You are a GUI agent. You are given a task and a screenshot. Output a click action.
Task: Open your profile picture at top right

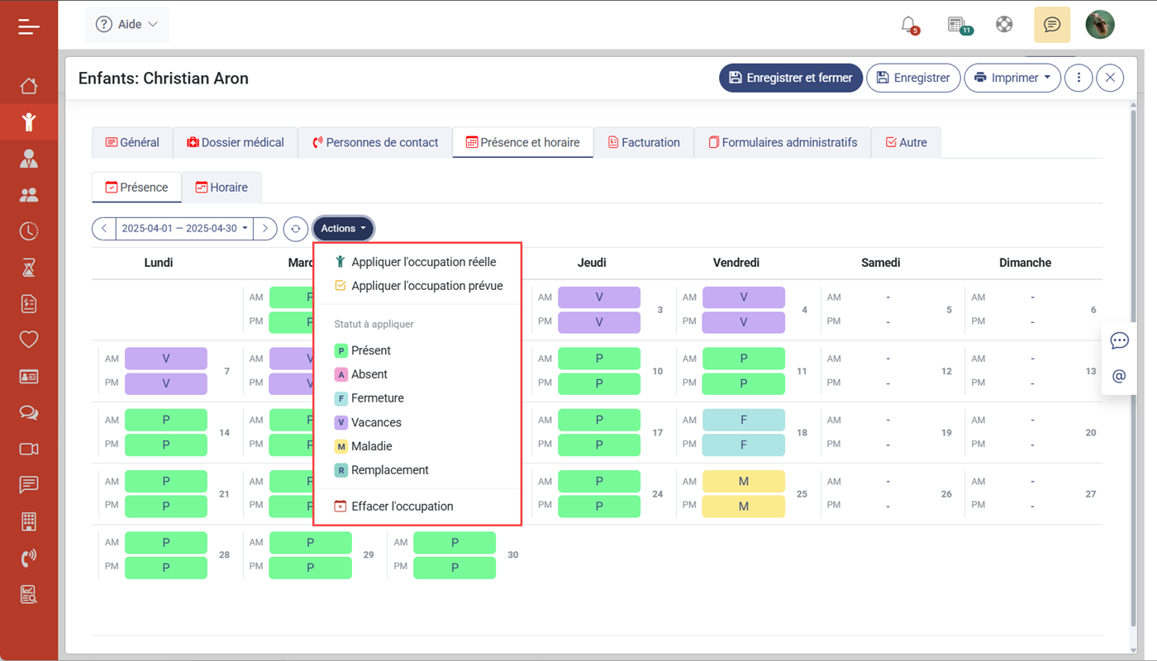pos(1100,24)
